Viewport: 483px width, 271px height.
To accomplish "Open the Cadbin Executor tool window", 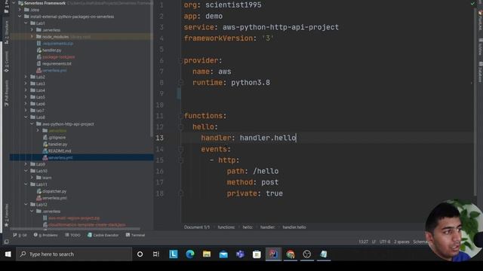I will pyautogui.click(x=103, y=235).
